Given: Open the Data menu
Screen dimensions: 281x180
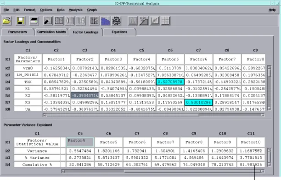Looking at the screenshot, I should click(x=61, y=10).
